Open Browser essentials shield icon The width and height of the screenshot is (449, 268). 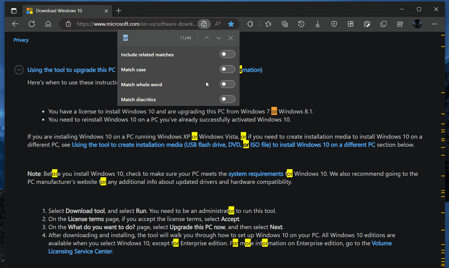pos(334,24)
